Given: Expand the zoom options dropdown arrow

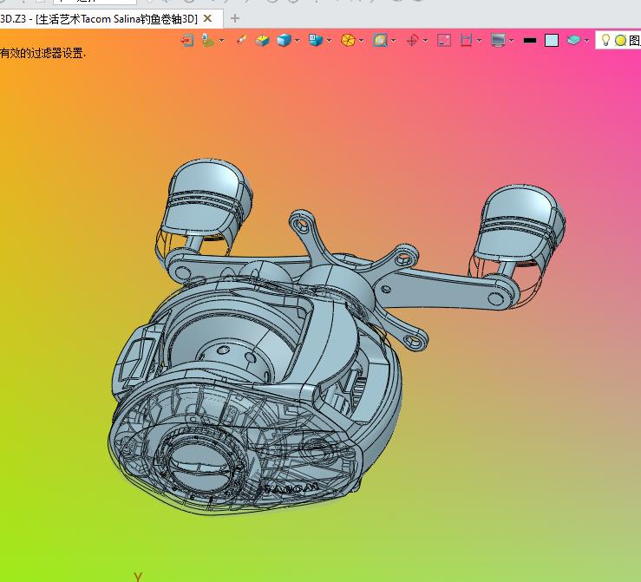Looking at the screenshot, I should (393, 41).
